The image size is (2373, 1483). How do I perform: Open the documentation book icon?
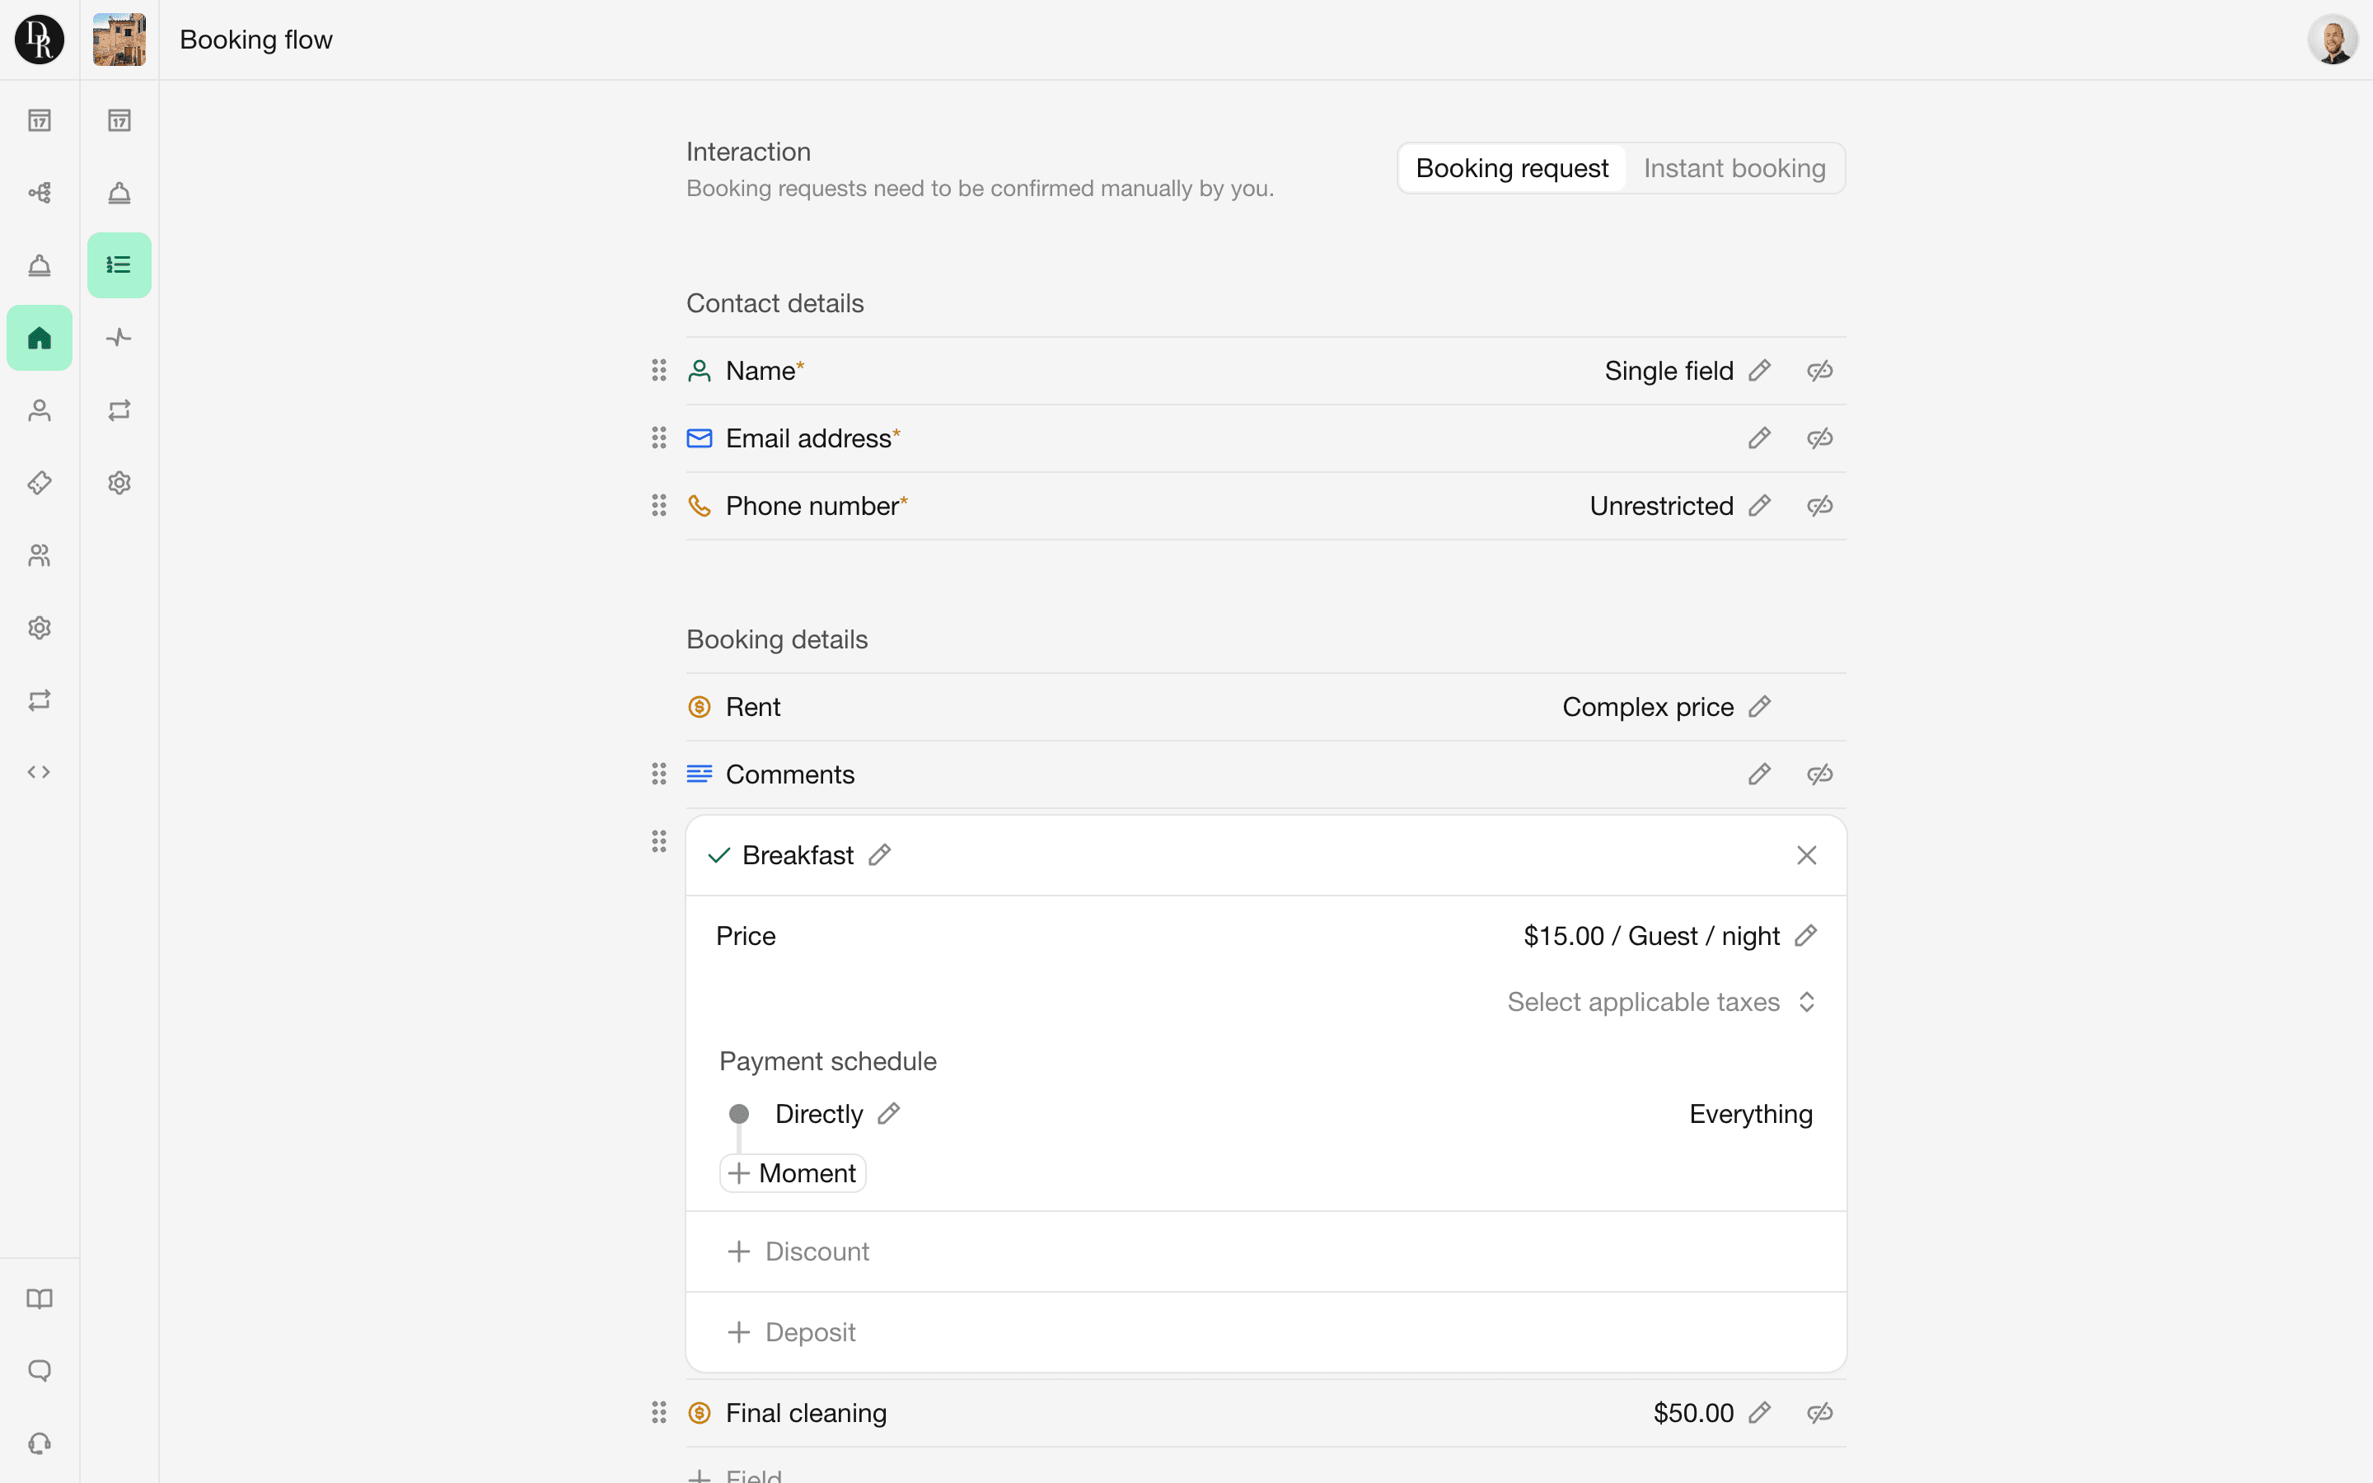coord(40,1298)
